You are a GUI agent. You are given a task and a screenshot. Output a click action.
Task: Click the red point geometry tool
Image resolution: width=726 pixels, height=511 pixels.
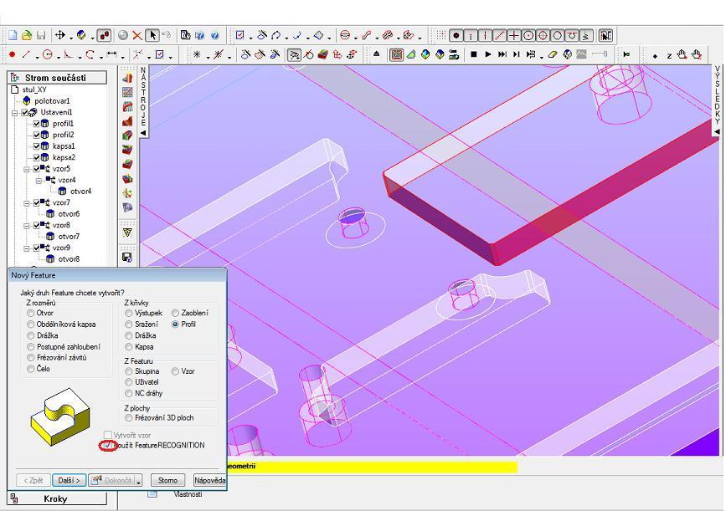[x=12, y=54]
